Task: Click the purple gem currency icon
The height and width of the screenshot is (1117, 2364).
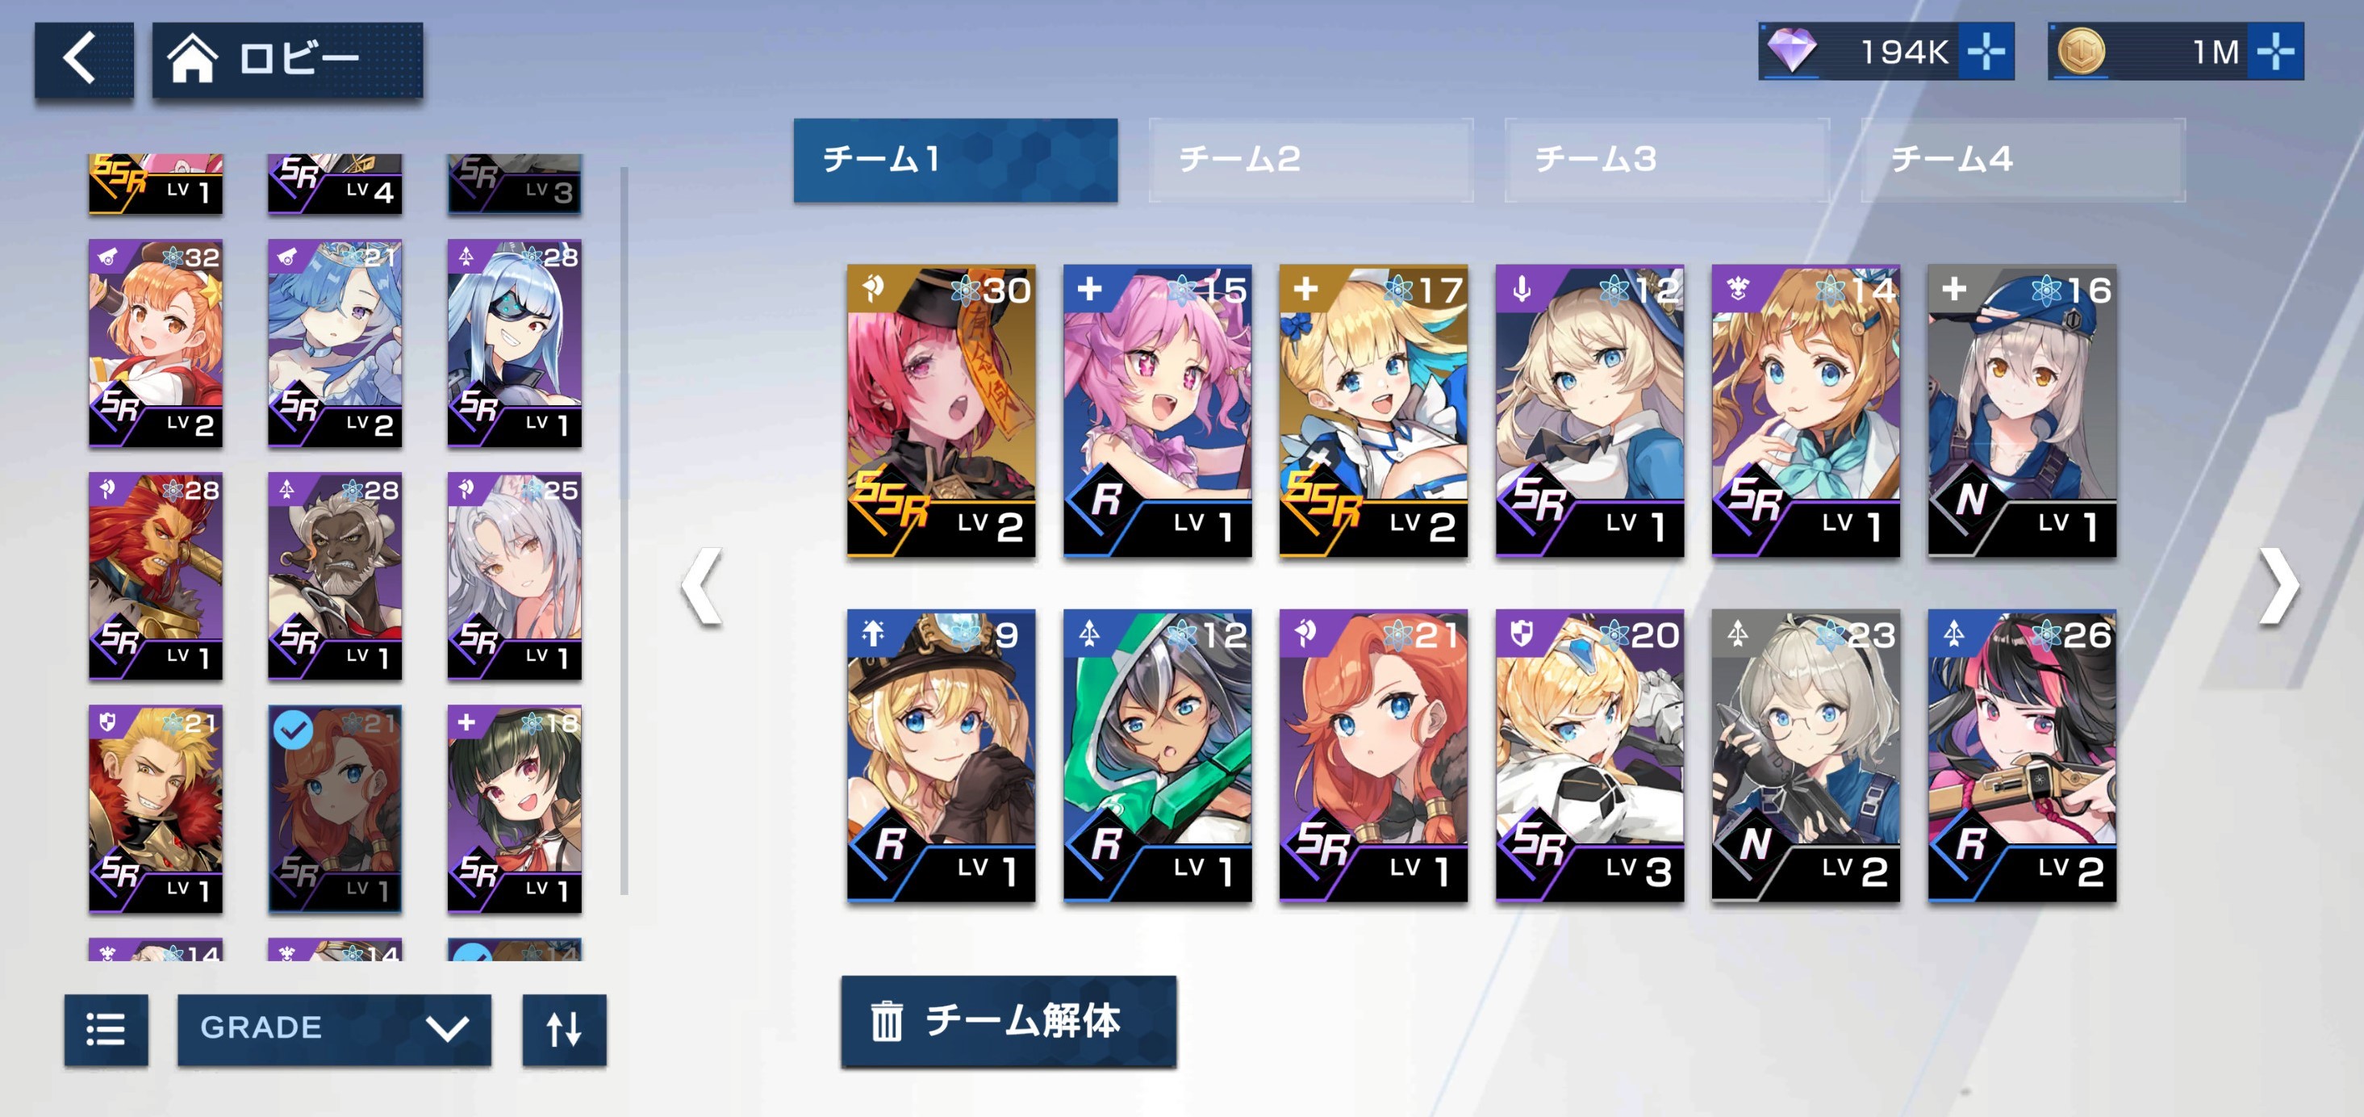Action: pos(1791,52)
